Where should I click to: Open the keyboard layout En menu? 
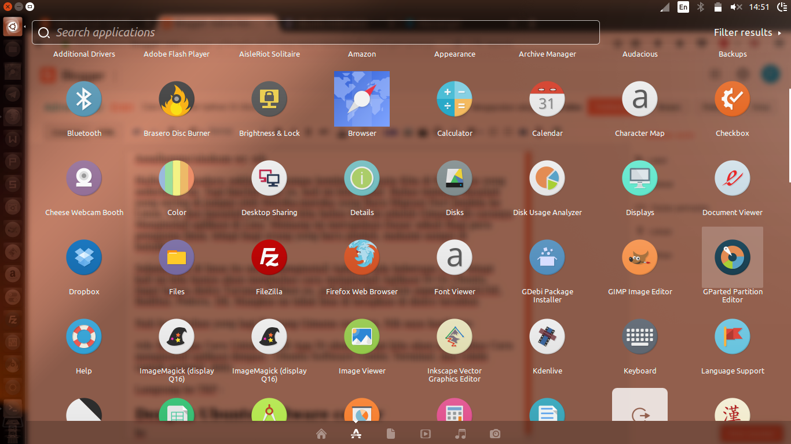tap(683, 7)
